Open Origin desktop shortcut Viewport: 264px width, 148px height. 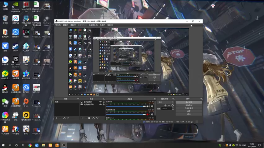pyautogui.click(x=26, y=103)
